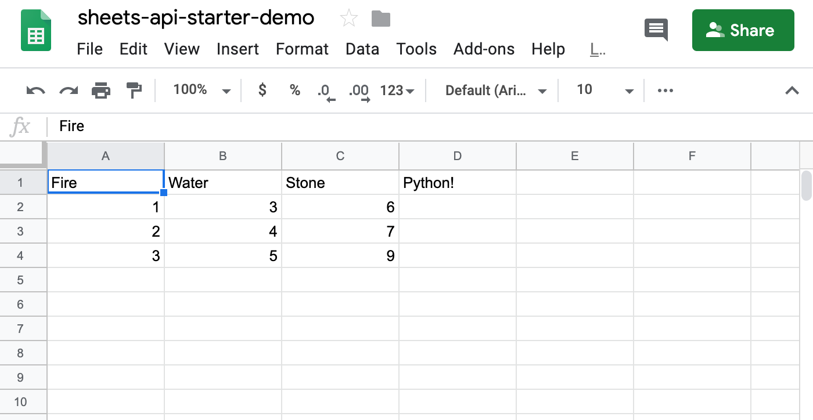Format selection as percent
Screen dimensions: 813x420
pos(294,90)
